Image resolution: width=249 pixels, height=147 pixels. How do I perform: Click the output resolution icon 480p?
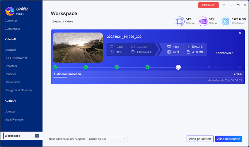coord(169,47)
